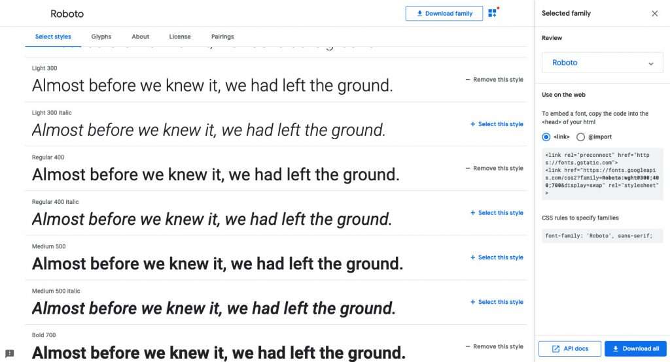Click the download arrow in Download family
This screenshot has height=362, width=670.
(x=419, y=13)
